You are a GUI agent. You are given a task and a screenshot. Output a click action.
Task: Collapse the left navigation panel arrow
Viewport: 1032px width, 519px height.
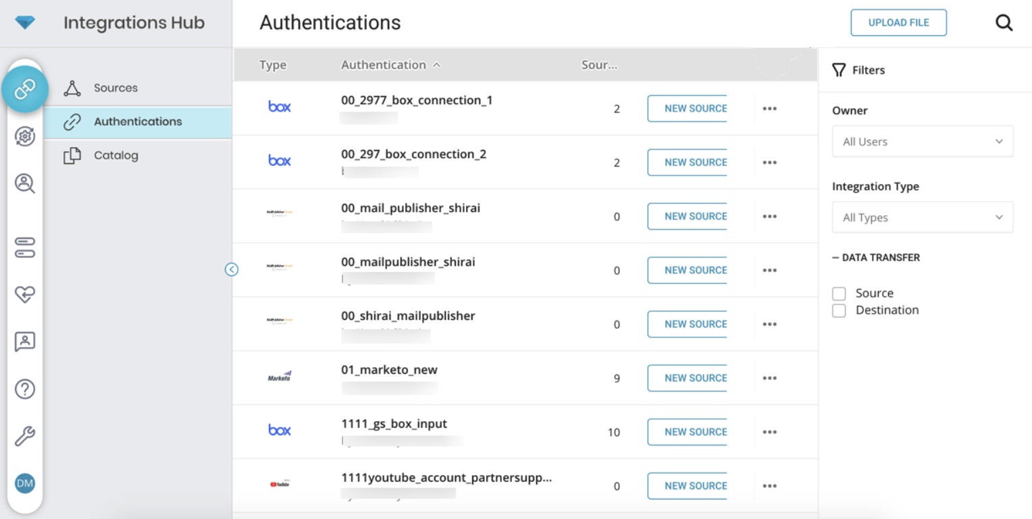[232, 270]
